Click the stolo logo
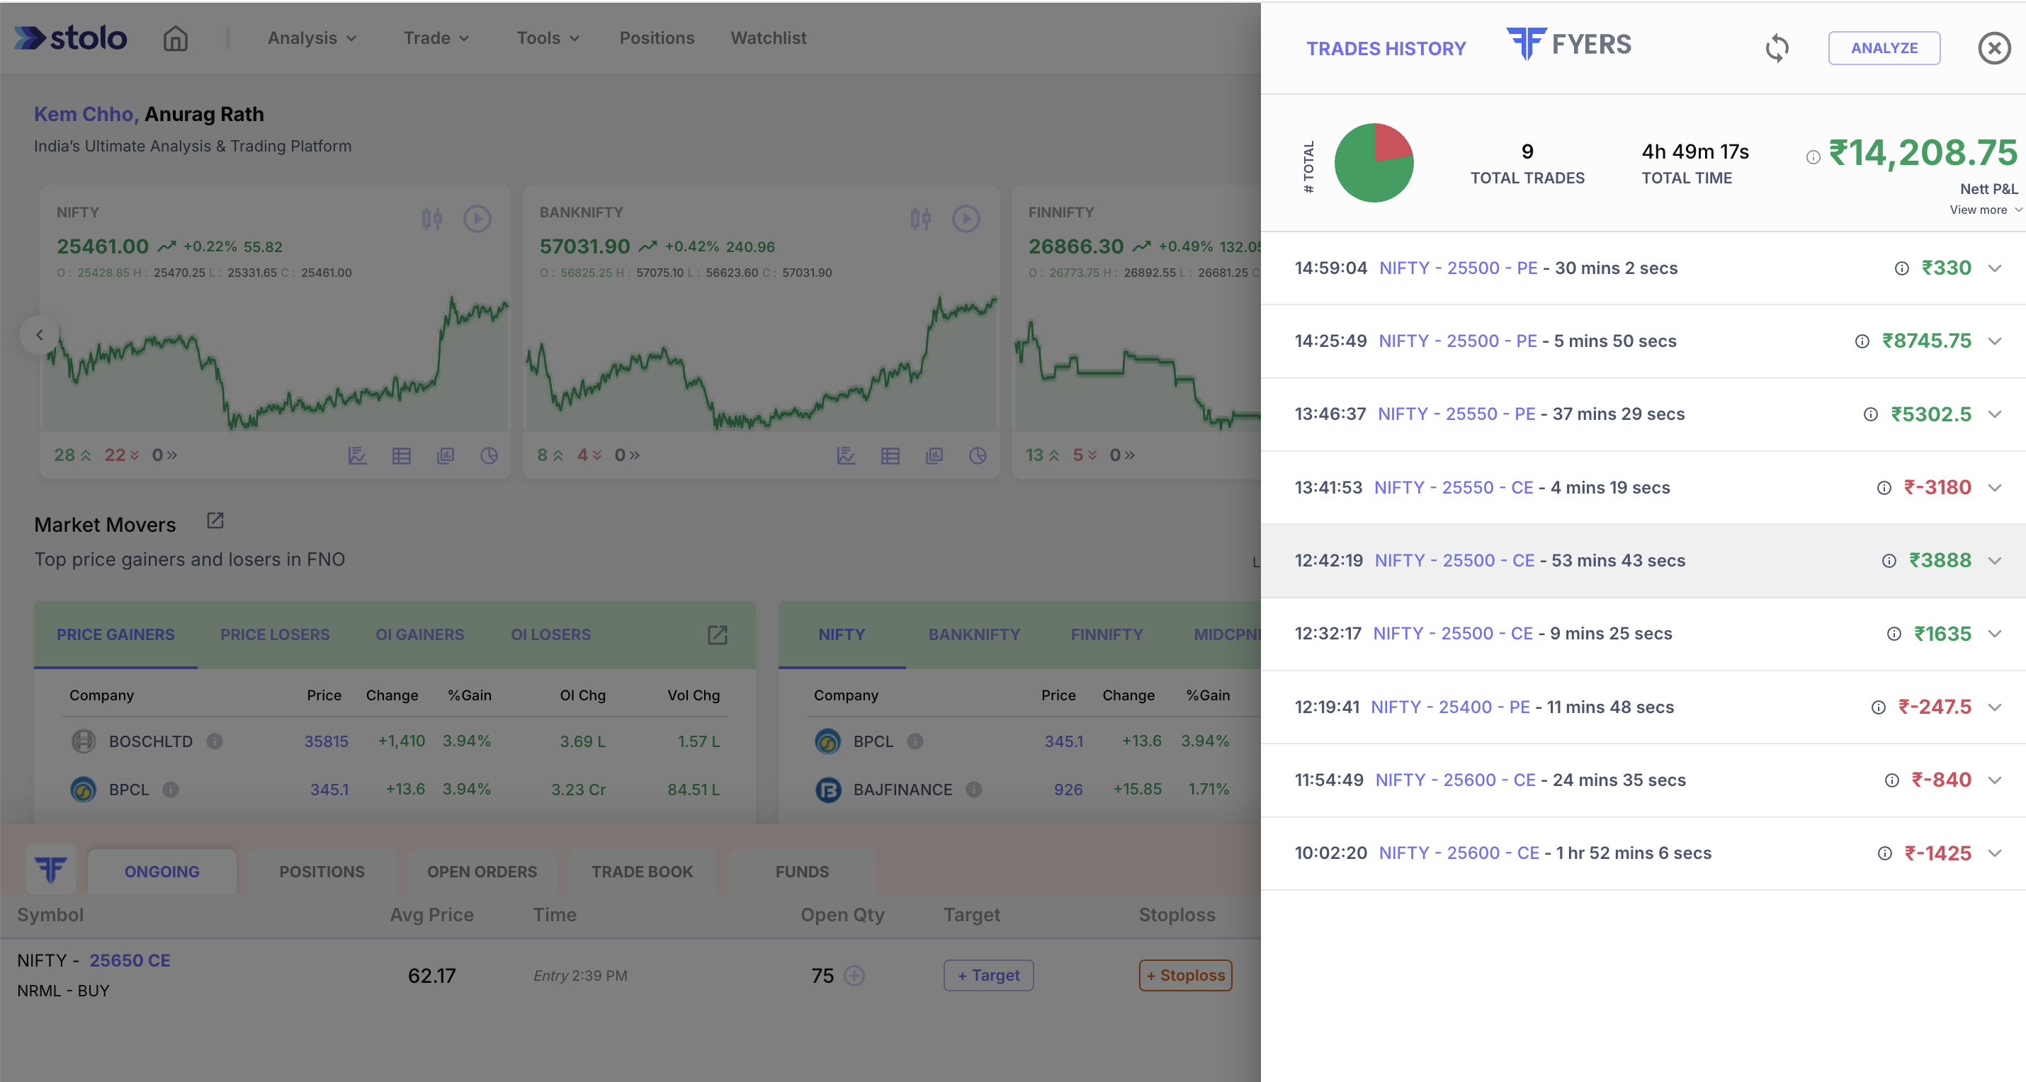 (71, 38)
